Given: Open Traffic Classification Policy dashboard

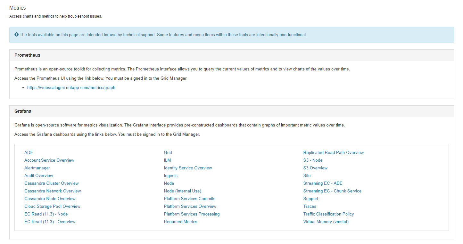Looking at the screenshot, I should point(329,214).
